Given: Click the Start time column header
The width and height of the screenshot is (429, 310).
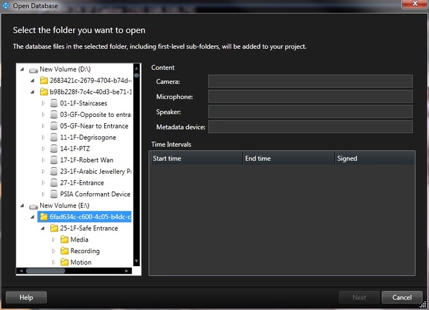Looking at the screenshot, I should (195, 158).
